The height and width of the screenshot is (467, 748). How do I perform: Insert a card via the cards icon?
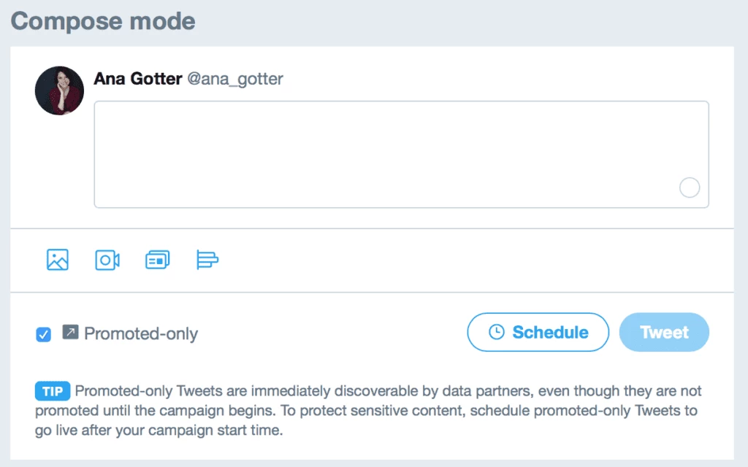158,260
